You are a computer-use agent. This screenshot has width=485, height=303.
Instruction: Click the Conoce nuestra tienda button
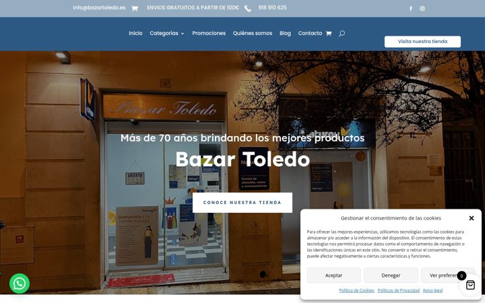point(243,203)
